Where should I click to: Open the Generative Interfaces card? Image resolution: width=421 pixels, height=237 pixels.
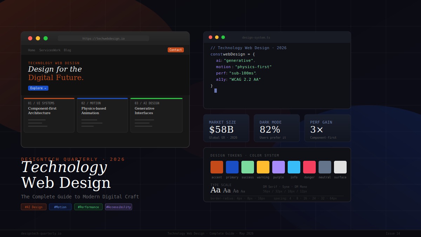156,115
